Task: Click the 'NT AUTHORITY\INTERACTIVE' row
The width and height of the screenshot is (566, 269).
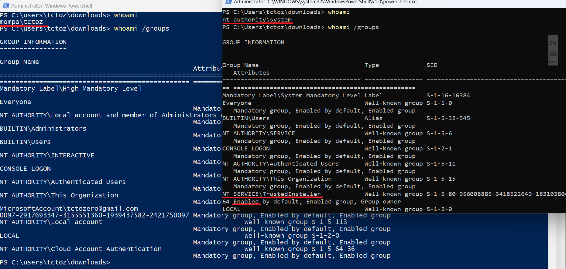Action: point(47,155)
